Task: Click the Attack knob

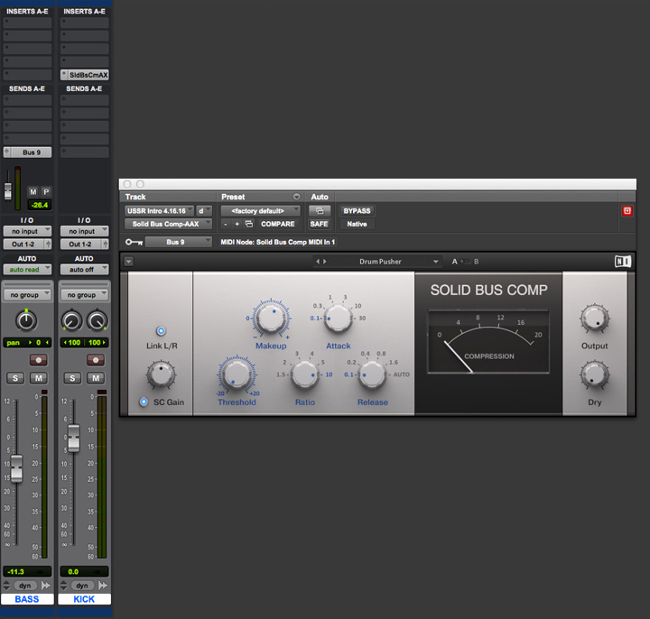Action: point(339,319)
